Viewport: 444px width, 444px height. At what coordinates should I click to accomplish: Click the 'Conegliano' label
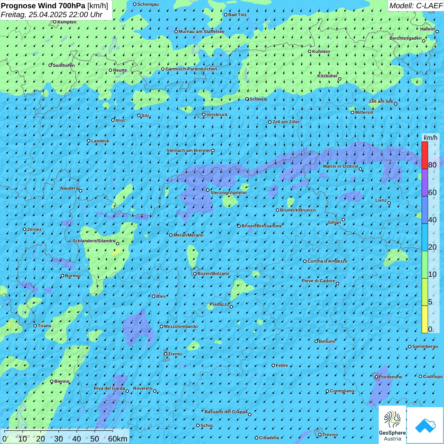342,391
